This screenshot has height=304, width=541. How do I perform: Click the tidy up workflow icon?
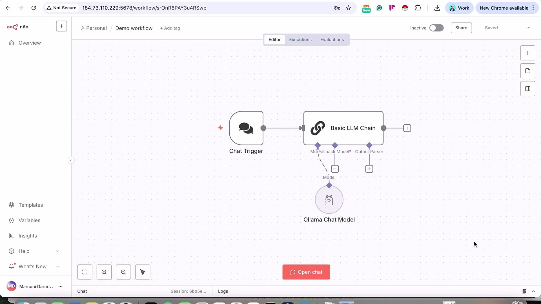point(143,272)
